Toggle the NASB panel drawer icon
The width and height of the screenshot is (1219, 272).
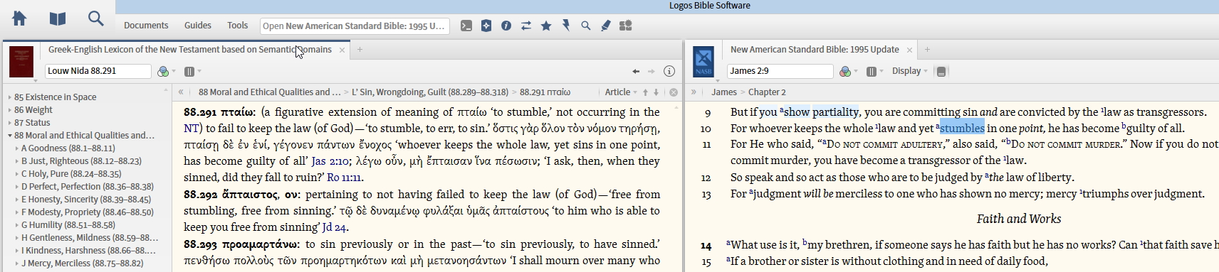click(941, 71)
